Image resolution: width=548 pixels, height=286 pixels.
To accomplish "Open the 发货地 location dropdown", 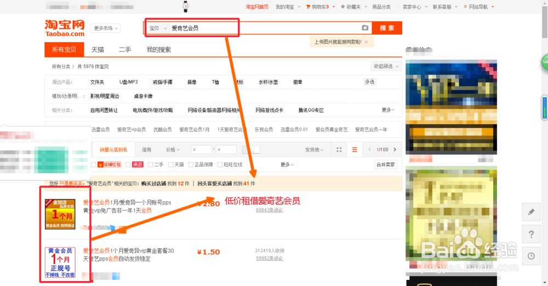I will (314, 150).
